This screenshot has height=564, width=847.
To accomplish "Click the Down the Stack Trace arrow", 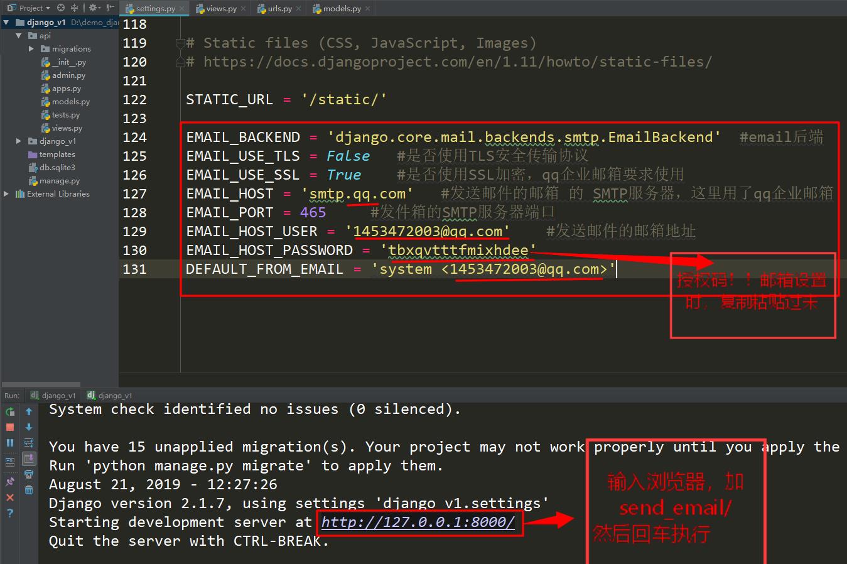I will [x=29, y=427].
